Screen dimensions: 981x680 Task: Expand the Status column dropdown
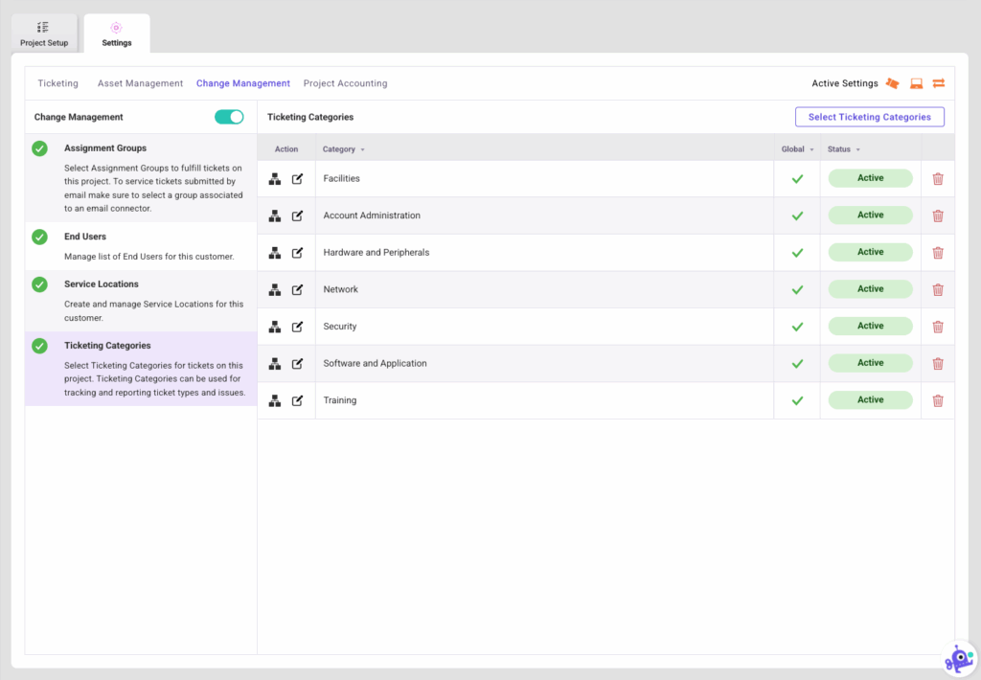[857, 149]
